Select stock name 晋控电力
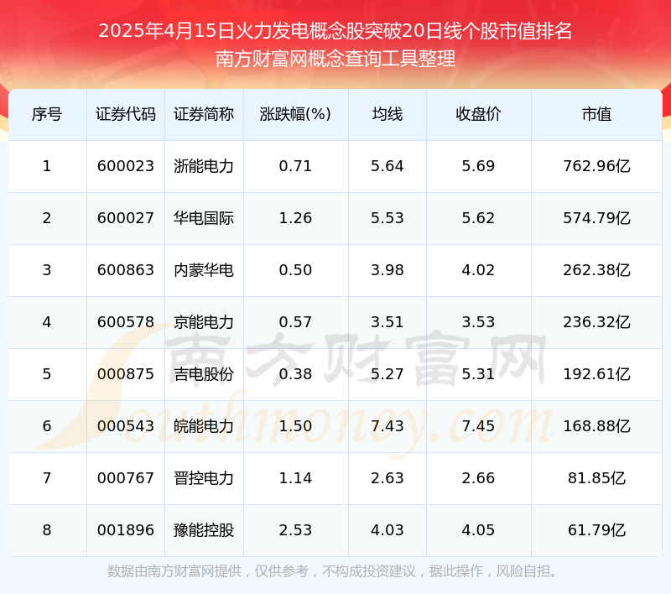The height and width of the screenshot is (594, 671). tap(204, 478)
